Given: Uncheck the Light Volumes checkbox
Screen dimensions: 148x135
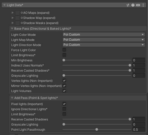Looking at the screenshot, I should pyautogui.click(x=64, y=91).
